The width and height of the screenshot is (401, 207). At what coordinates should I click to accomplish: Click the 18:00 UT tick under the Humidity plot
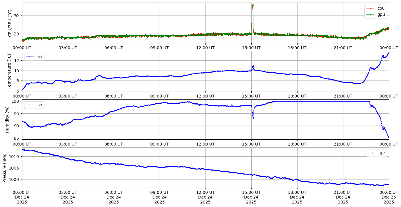[297, 144]
